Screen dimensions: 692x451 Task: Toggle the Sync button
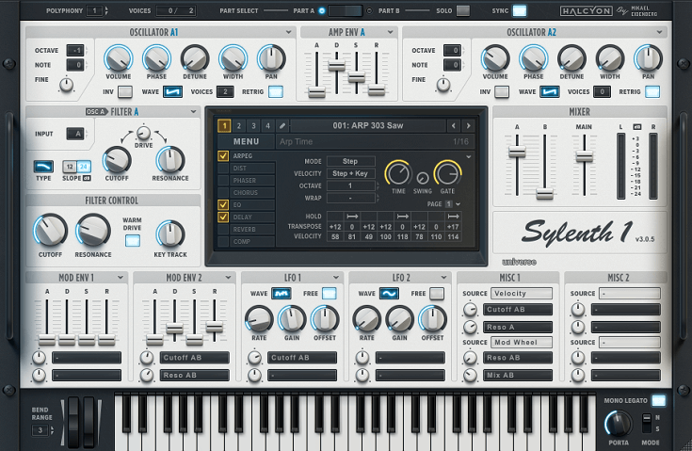coord(520,10)
